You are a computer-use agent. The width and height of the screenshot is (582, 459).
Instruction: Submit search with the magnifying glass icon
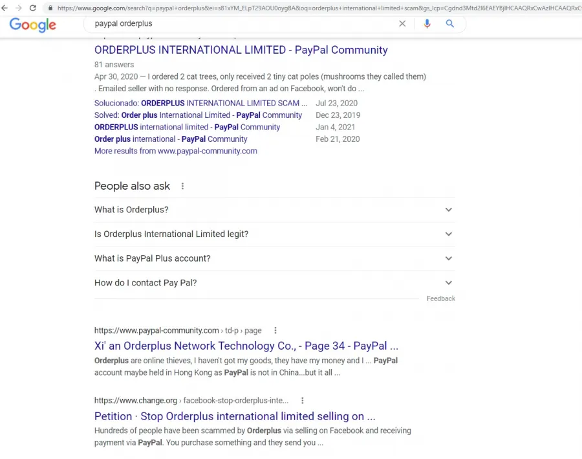point(450,24)
